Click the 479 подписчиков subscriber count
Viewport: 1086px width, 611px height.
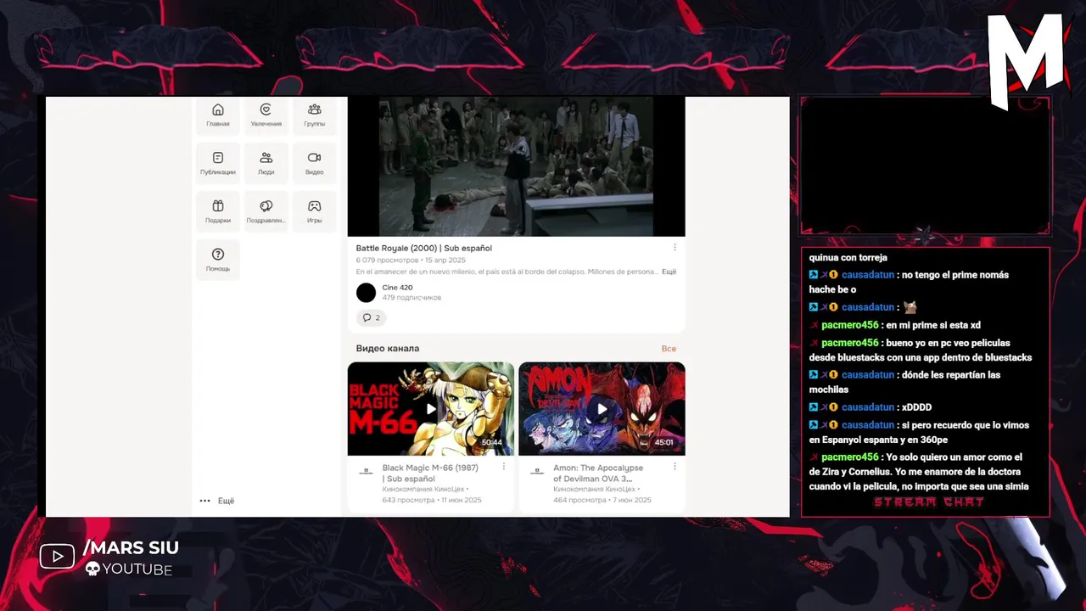pos(411,298)
